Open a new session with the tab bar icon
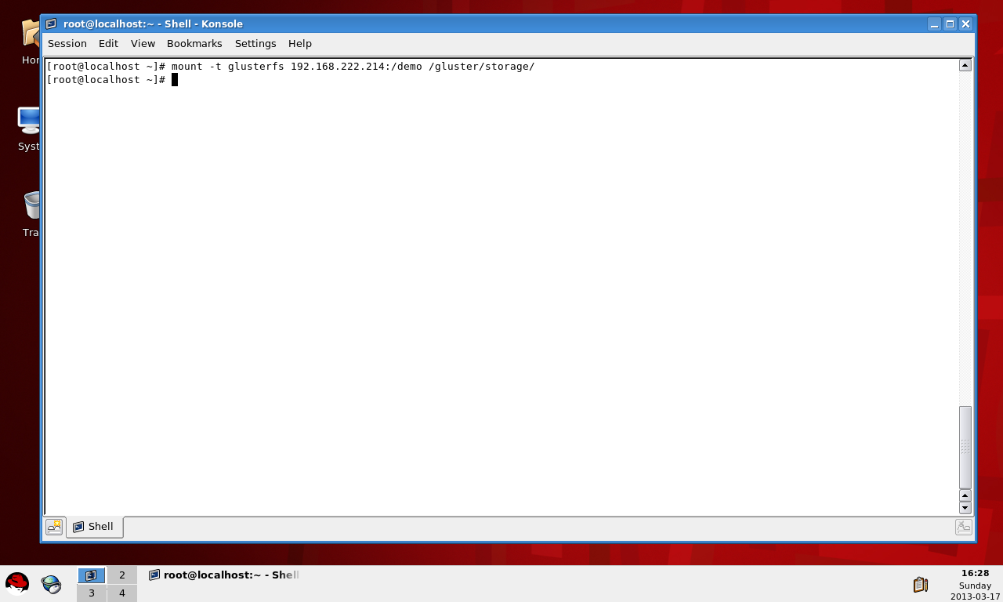This screenshot has height=602, width=1003. click(54, 527)
